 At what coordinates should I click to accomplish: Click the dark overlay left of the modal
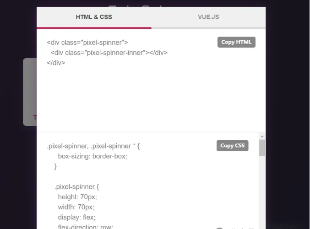11,114
